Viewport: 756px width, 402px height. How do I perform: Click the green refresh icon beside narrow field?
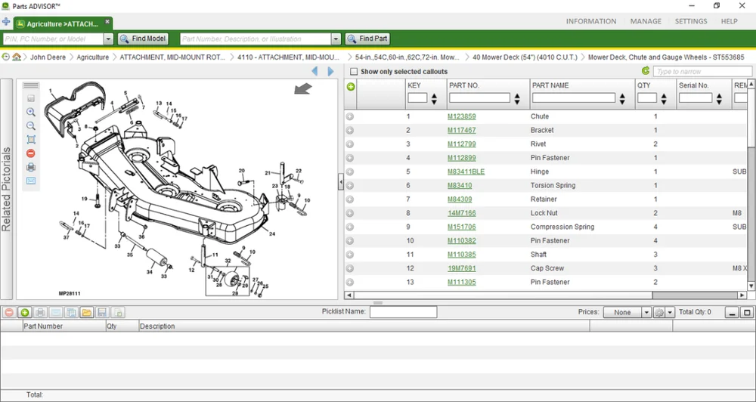(x=645, y=71)
